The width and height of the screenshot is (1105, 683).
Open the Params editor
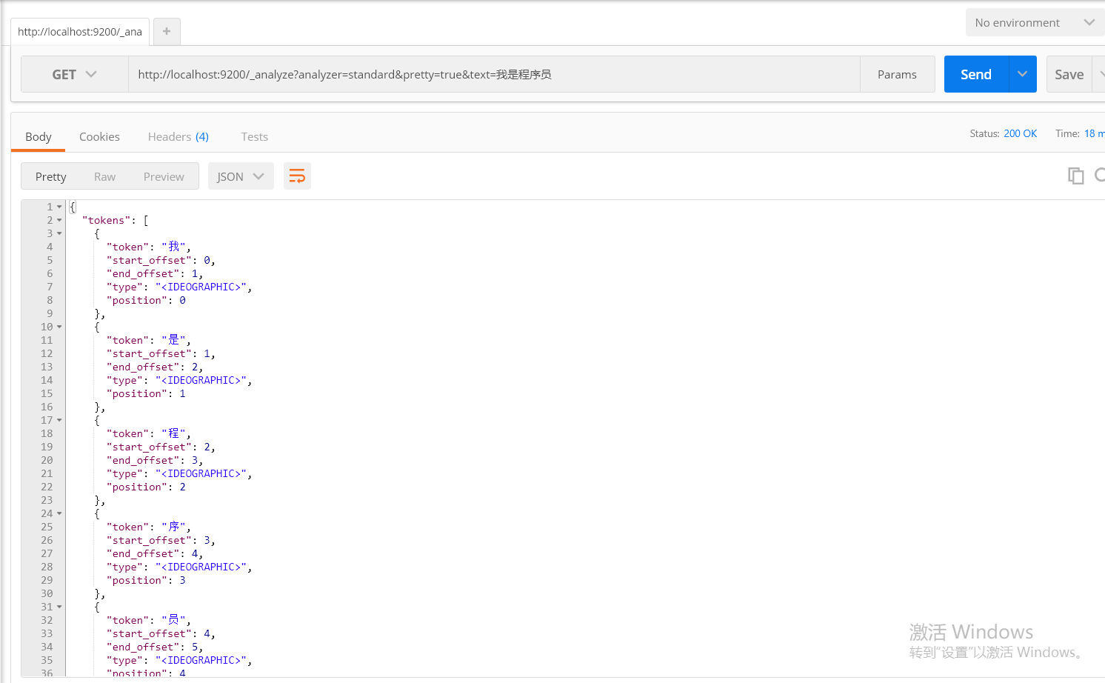tap(897, 74)
